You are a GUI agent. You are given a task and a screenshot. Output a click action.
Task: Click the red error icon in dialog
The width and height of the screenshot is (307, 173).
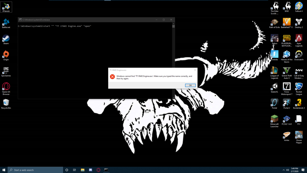pyautogui.click(x=112, y=77)
